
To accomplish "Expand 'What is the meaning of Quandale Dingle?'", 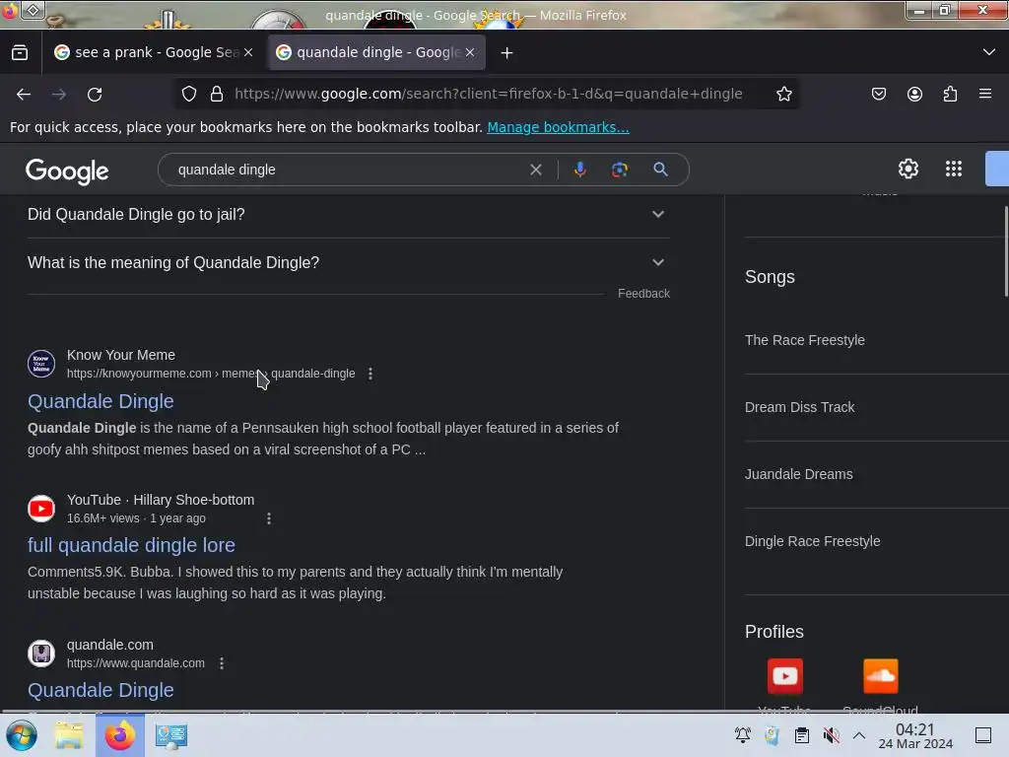I will pyautogui.click(x=348, y=262).
